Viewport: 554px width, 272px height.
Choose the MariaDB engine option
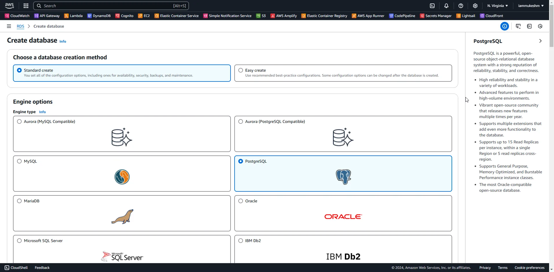click(x=19, y=201)
